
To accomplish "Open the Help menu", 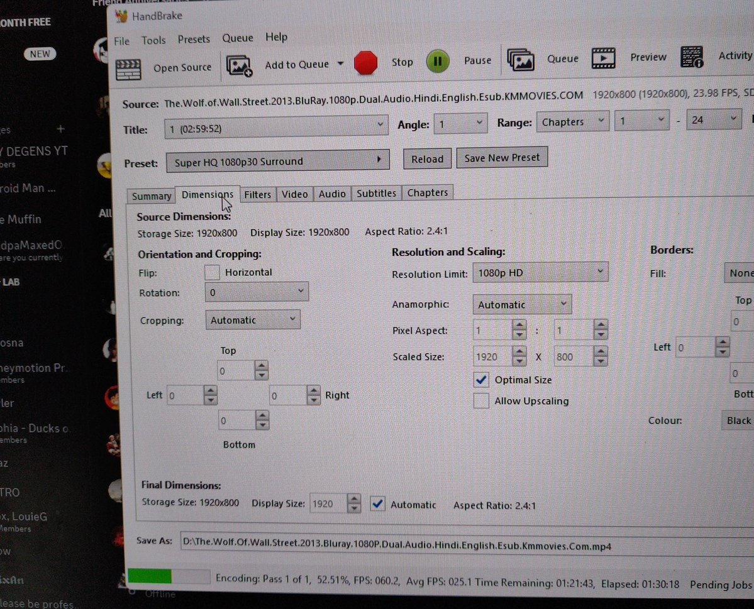I will pos(277,37).
